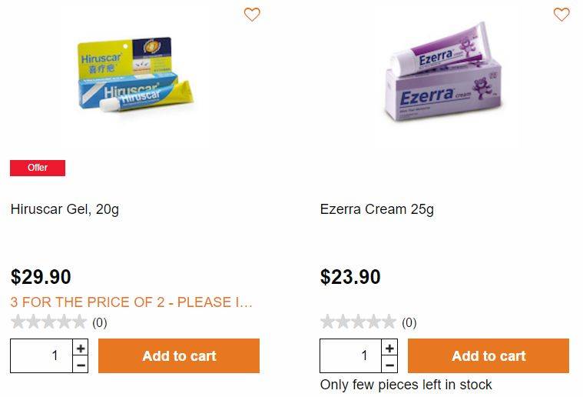Increase Ezerra Cream quantity with plus
The image size is (583, 397).
(x=389, y=348)
